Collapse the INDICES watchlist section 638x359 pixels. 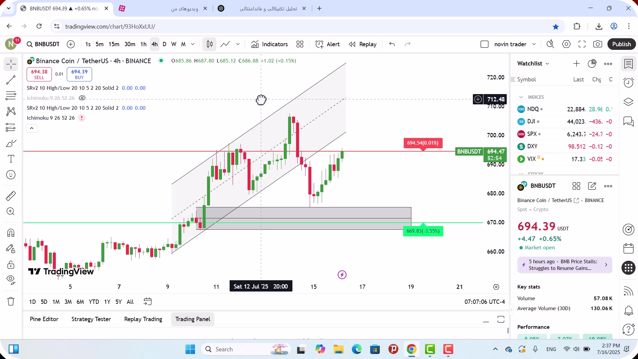521,97
